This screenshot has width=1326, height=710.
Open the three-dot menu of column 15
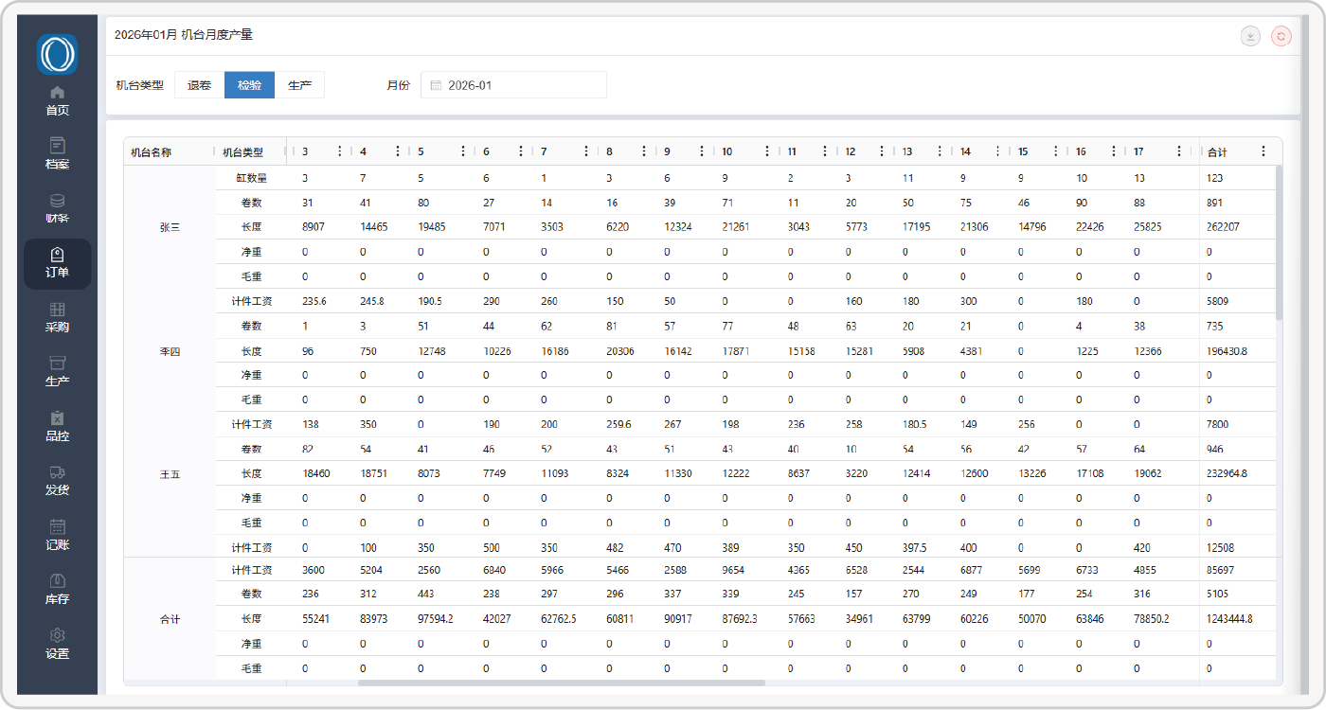(x=1056, y=151)
